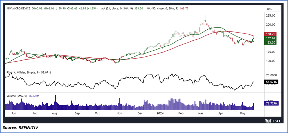288x133 pixels.
Task: Click the Mar label on time axis
Action: click(x=201, y=113)
